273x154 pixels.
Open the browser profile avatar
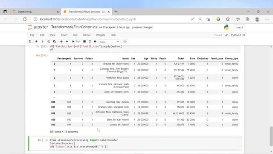pos(257,19)
